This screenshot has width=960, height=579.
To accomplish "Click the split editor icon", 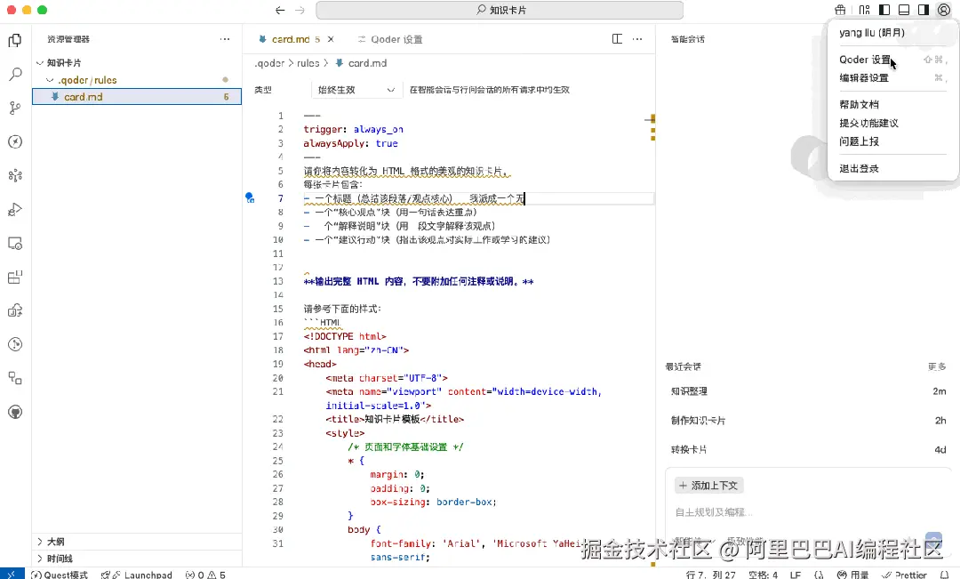I will coord(618,39).
